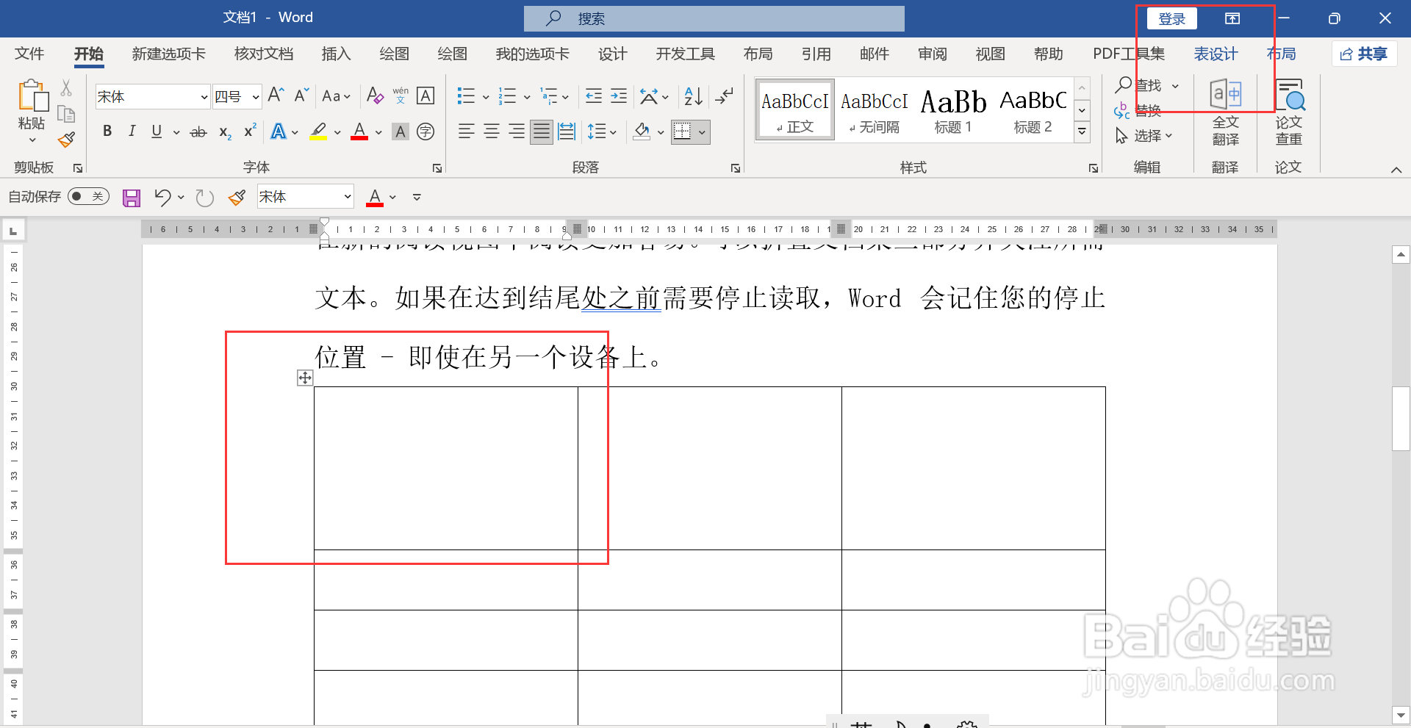This screenshot has width=1411, height=728.
Task: Expand the line spacing dropdown
Action: pos(612,131)
